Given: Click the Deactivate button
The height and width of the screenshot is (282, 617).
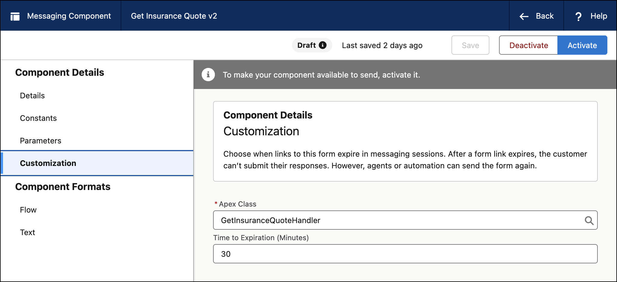Looking at the screenshot, I should coord(529,45).
